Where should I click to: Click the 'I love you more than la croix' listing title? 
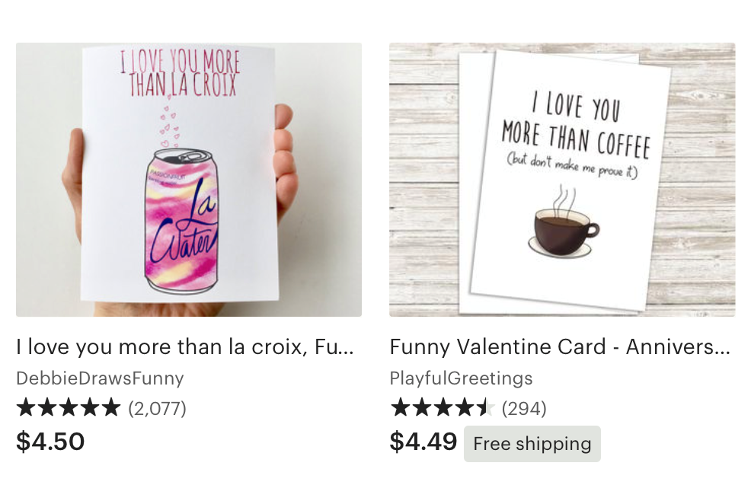tap(185, 347)
